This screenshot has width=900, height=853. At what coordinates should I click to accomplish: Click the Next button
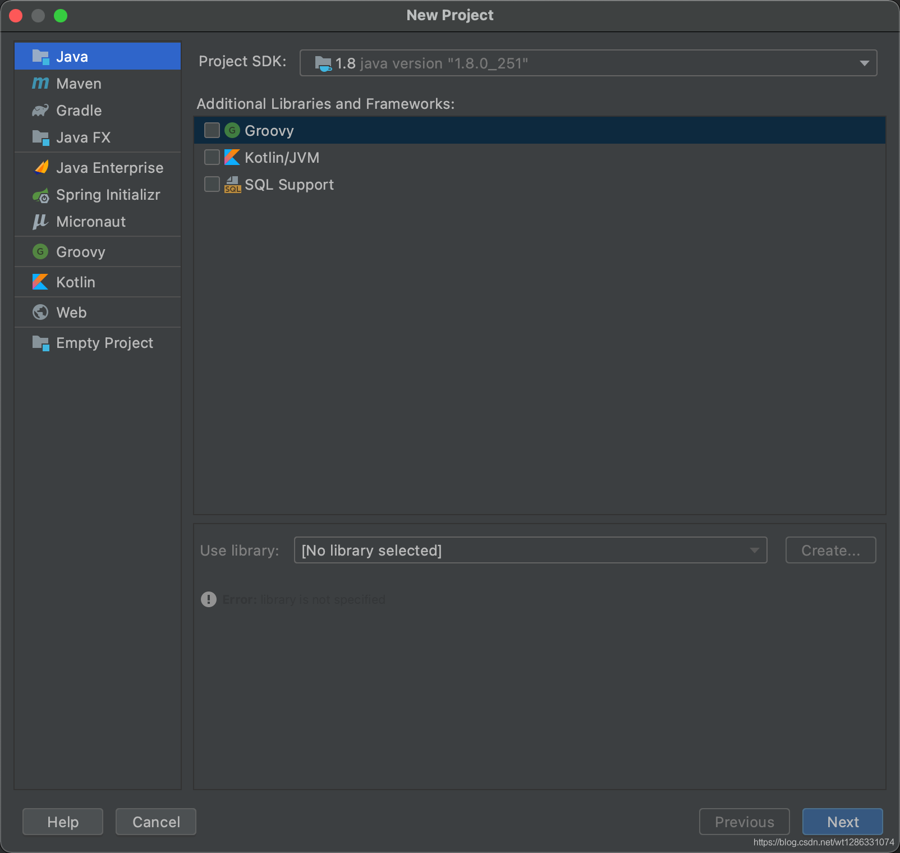click(842, 822)
